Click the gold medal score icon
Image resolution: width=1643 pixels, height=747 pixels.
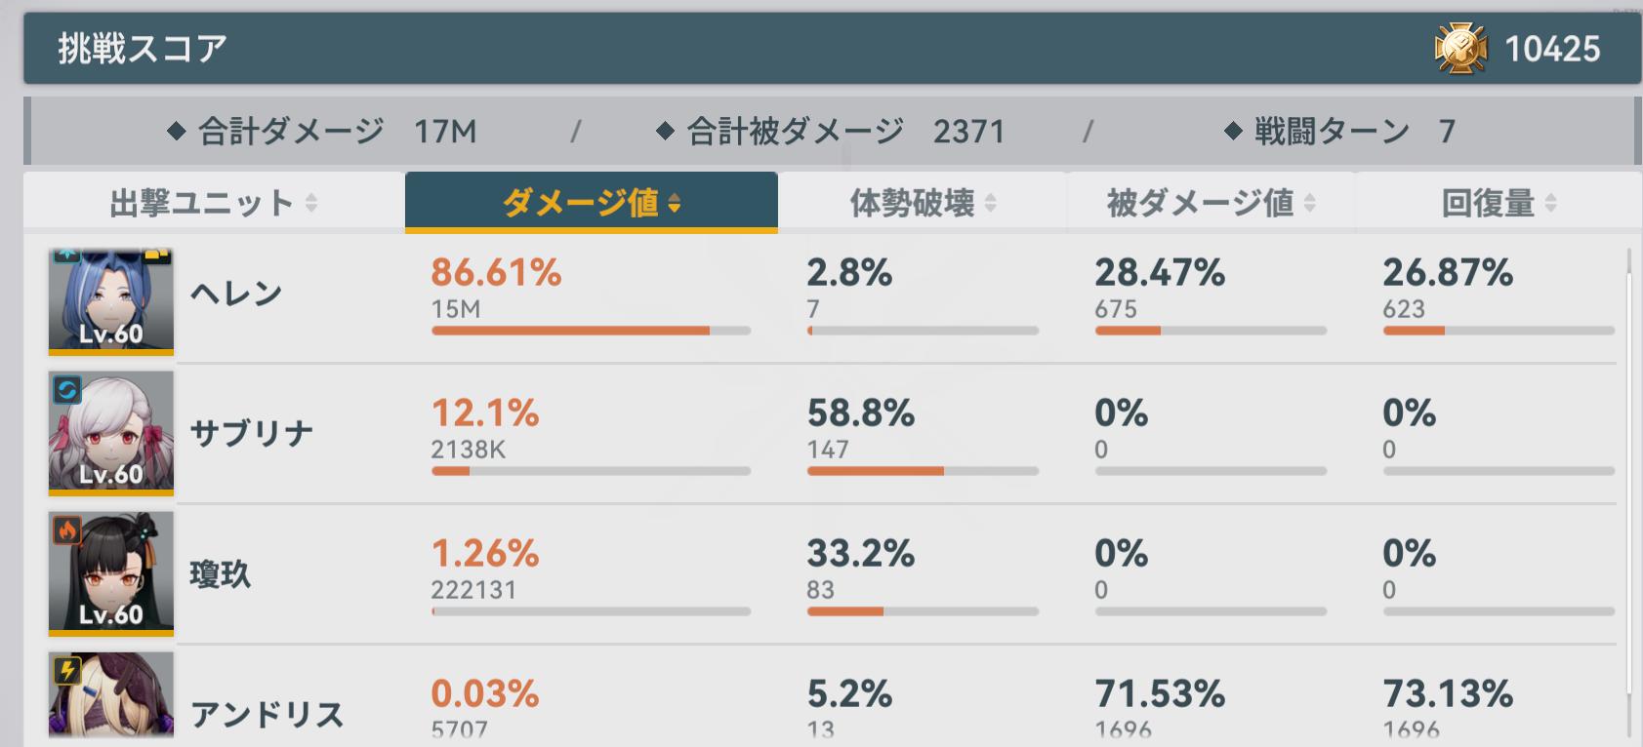coord(1460,49)
